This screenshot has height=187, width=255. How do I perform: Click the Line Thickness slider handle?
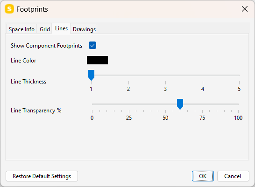point(91,75)
